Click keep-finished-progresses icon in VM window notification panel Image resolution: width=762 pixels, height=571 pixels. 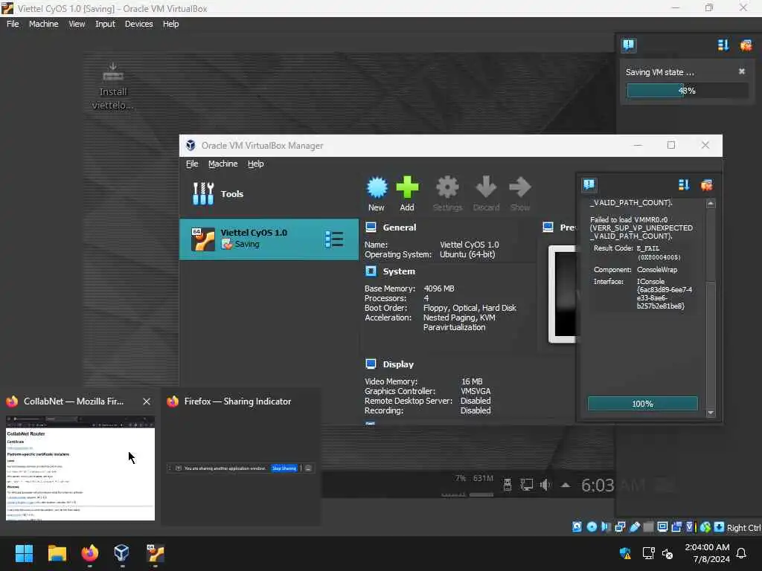pos(723,45)
